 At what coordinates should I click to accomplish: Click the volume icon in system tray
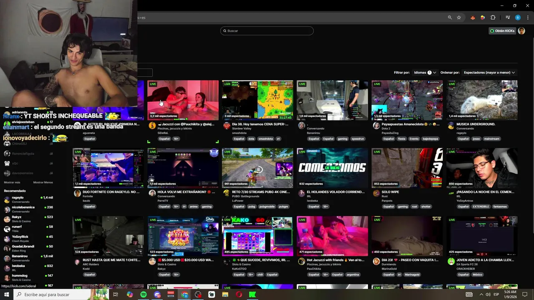pyautogui.click(x=488, y=295)
